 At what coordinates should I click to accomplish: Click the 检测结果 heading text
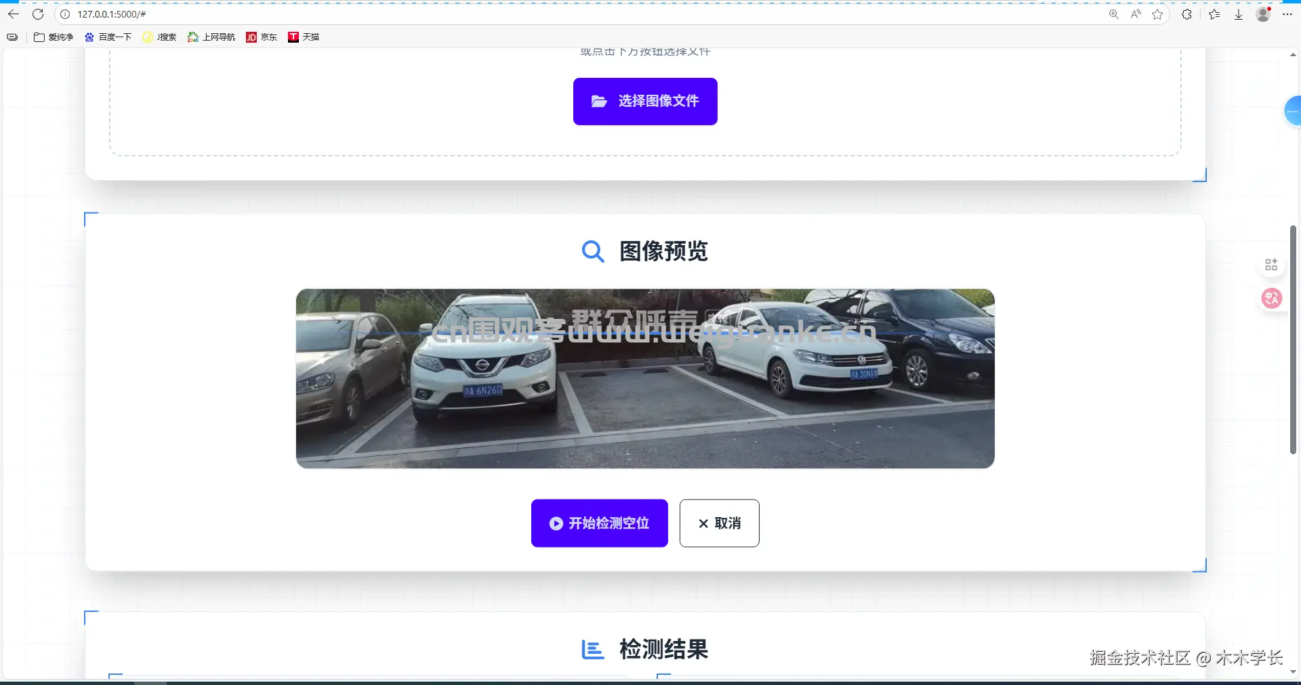tap(663, 650)
